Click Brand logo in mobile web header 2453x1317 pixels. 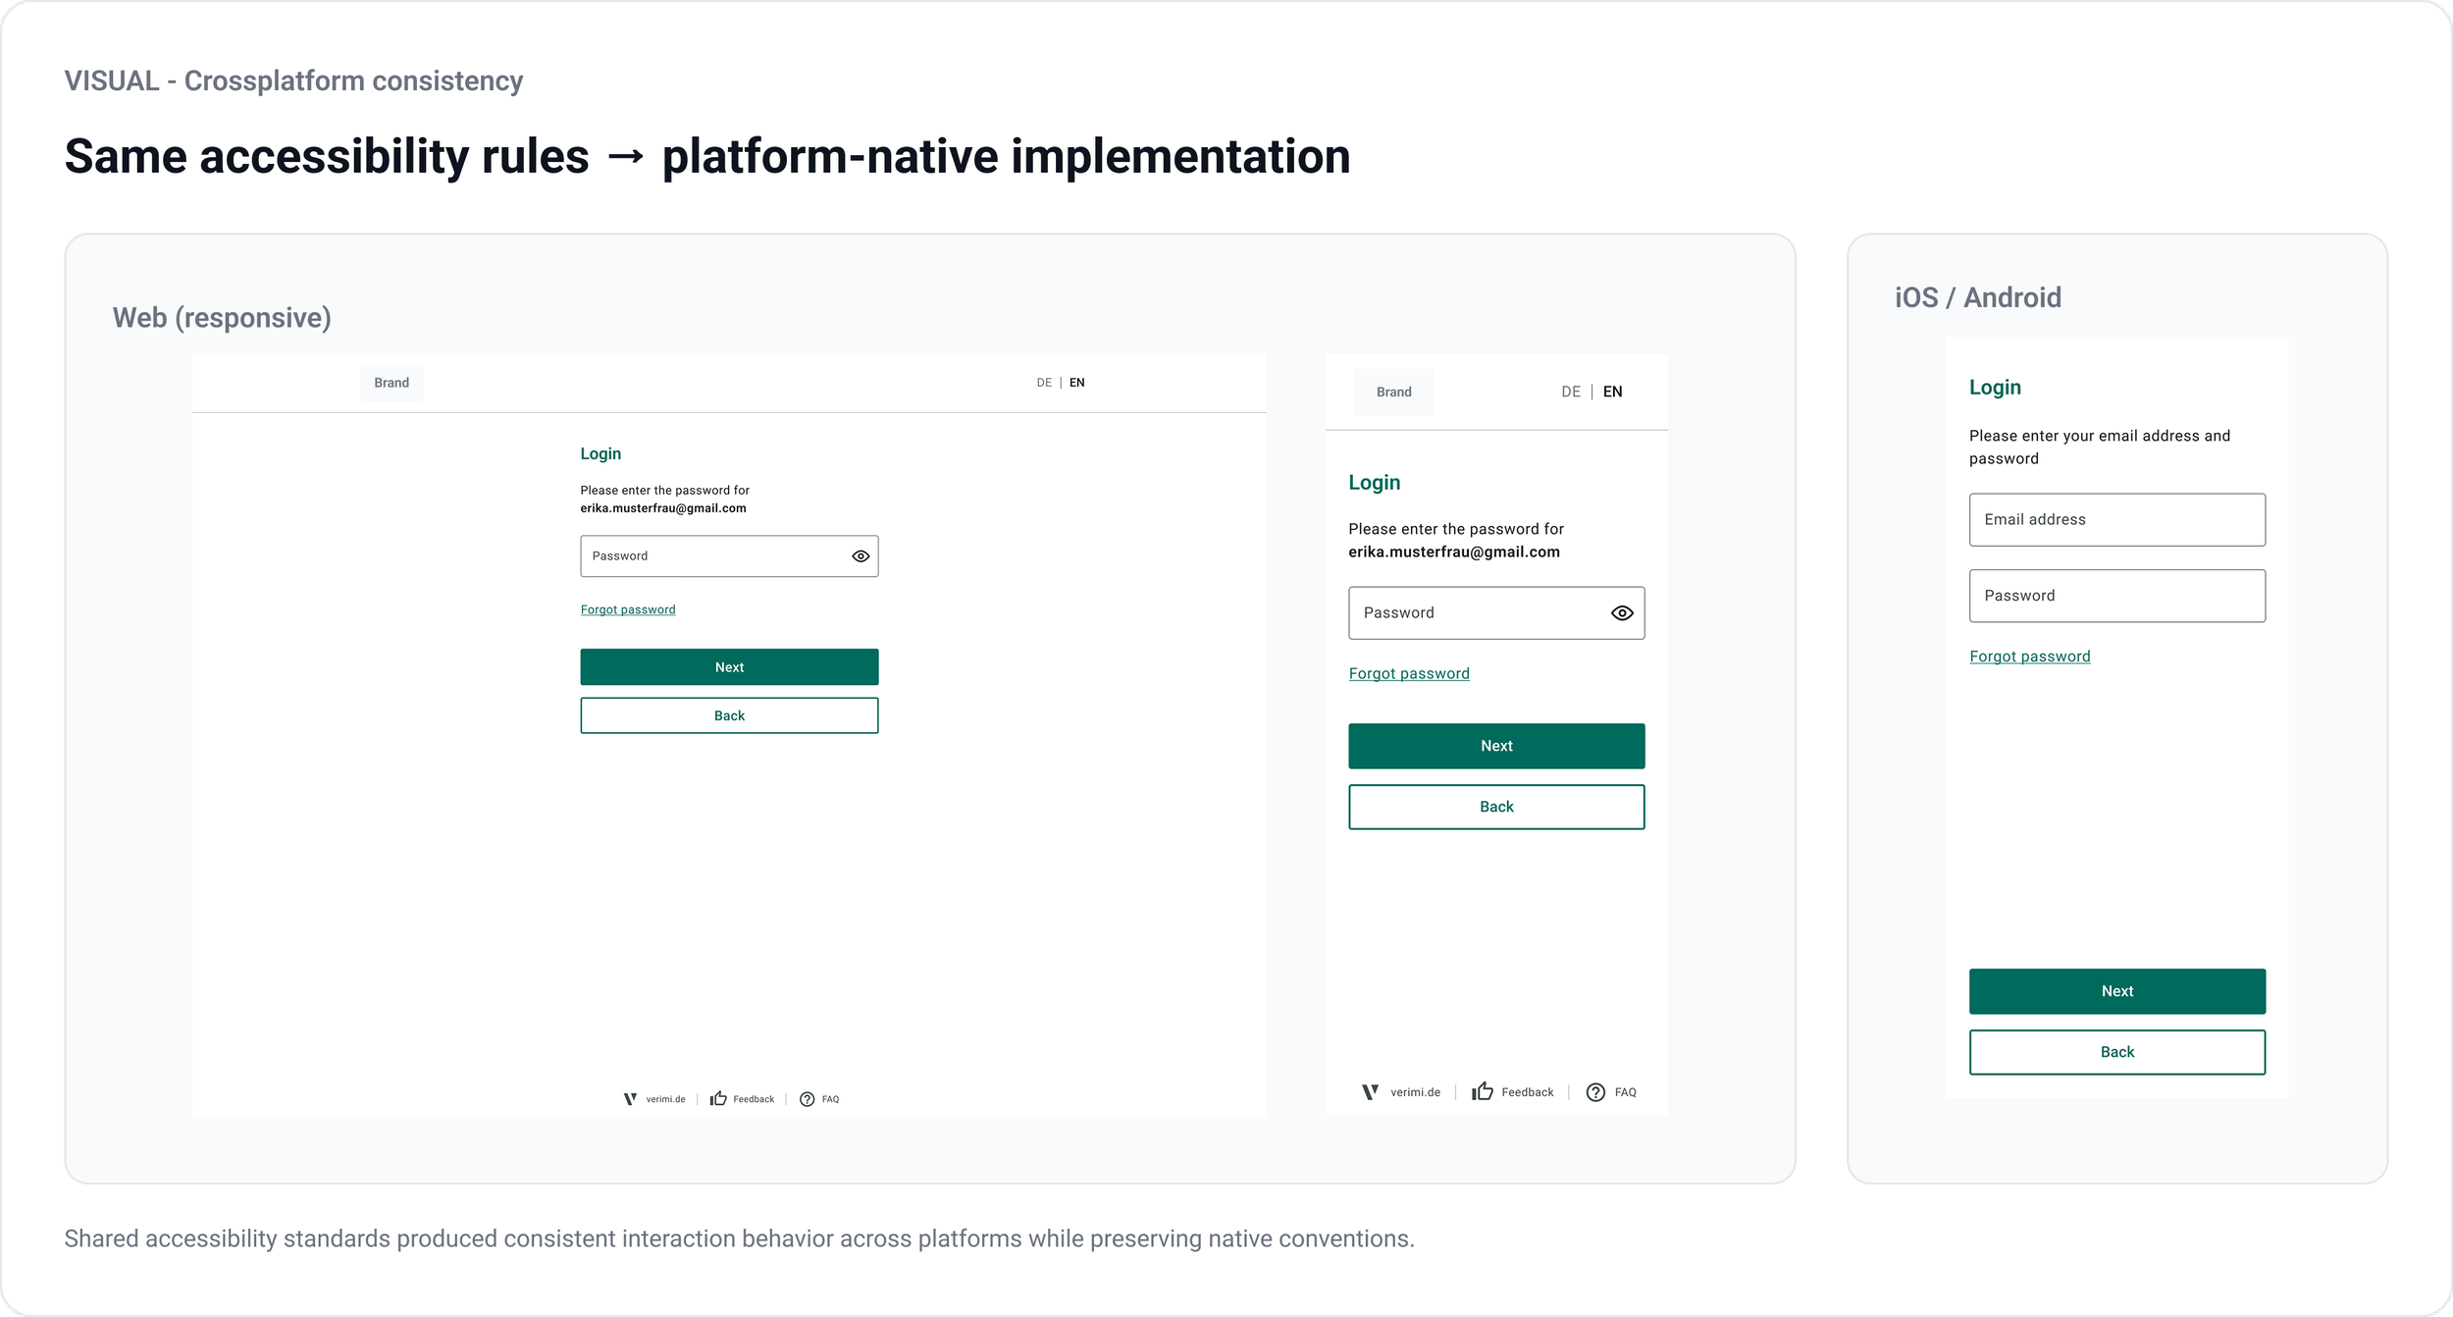pos(1393,392)
